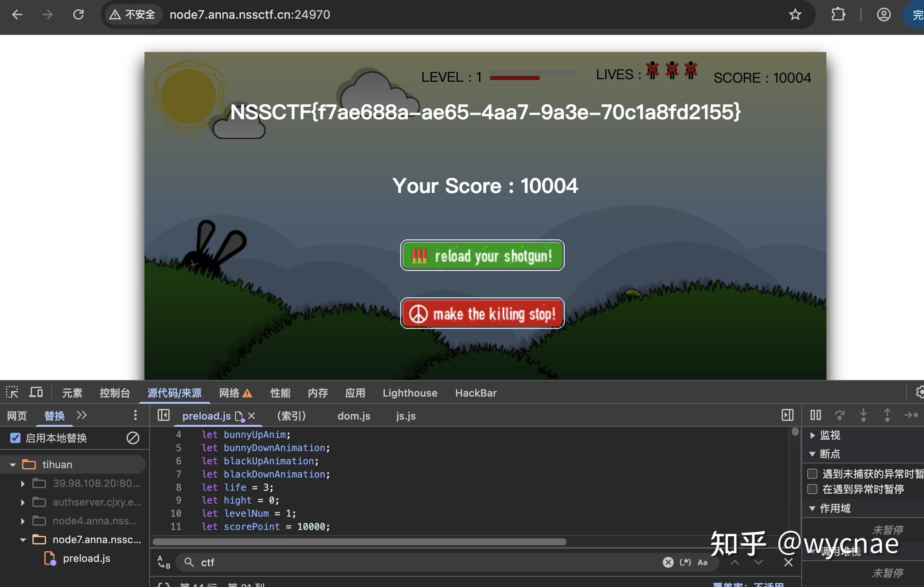Collapse the 断点 section
The height and width of the screenshot is (587, 924).
tap(812, 454)
